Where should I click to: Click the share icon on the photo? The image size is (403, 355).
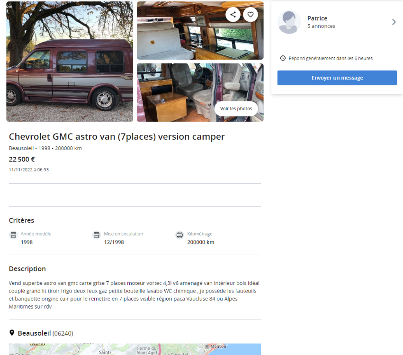[233, 15]
